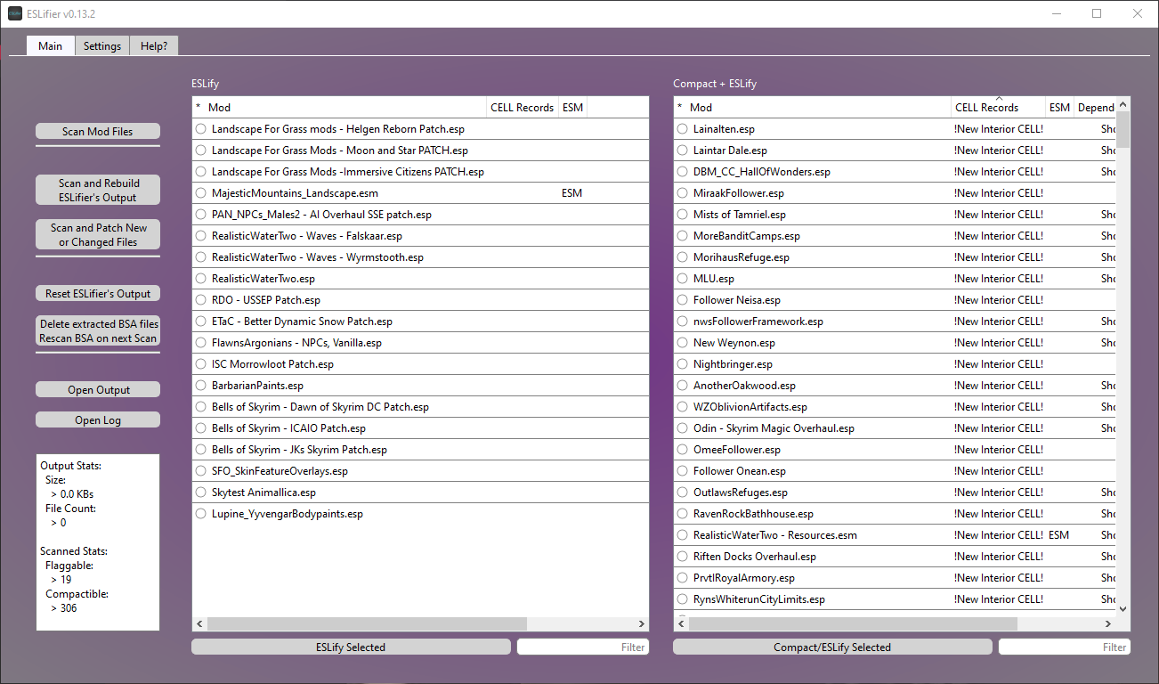The width and height of the screenshot is (1159, 684).
Task: Check the Skytest Animallica.esp checkbox
Action: coord(201,493)
